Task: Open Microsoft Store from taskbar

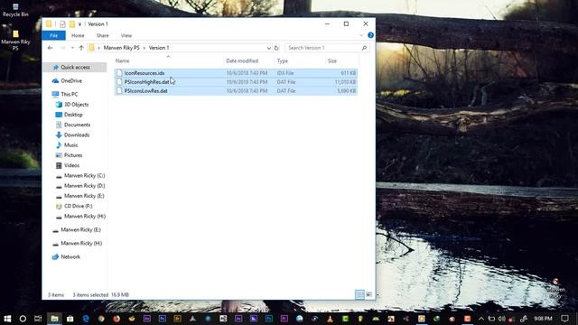Action: tap(70, 319)
